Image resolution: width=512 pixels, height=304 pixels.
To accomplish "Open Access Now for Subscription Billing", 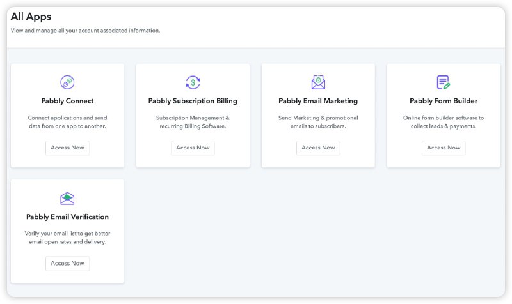I will tap(193, 148).
